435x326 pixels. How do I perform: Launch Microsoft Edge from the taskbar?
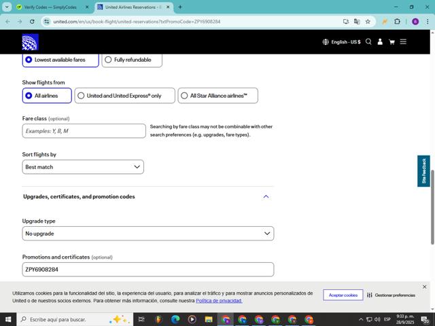(175, 319)
